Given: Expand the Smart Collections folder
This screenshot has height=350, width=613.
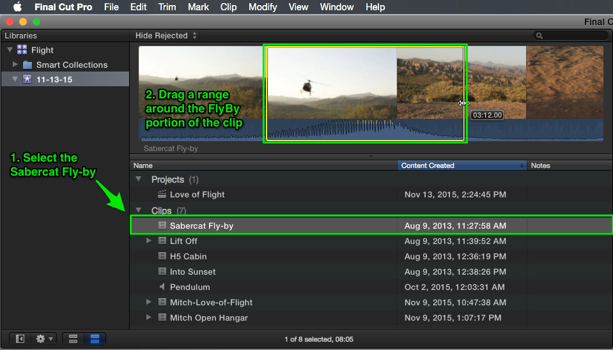Looking at the screenshot, I should tap(15, 65).
